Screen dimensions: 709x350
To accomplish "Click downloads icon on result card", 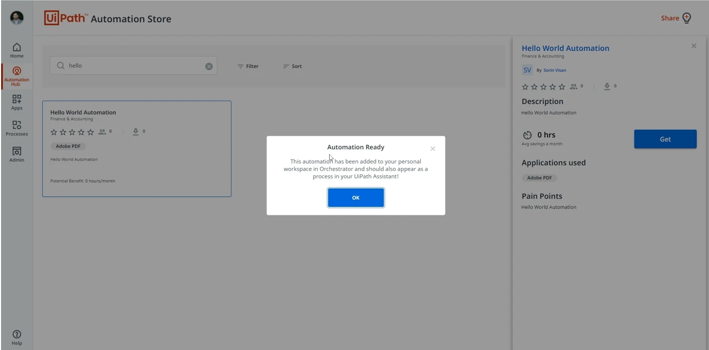I will [135, 131].
